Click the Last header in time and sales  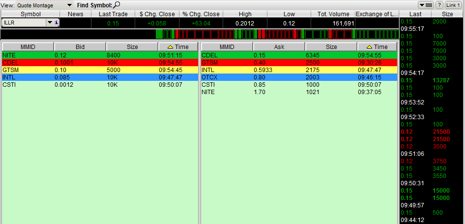(415, 14)
